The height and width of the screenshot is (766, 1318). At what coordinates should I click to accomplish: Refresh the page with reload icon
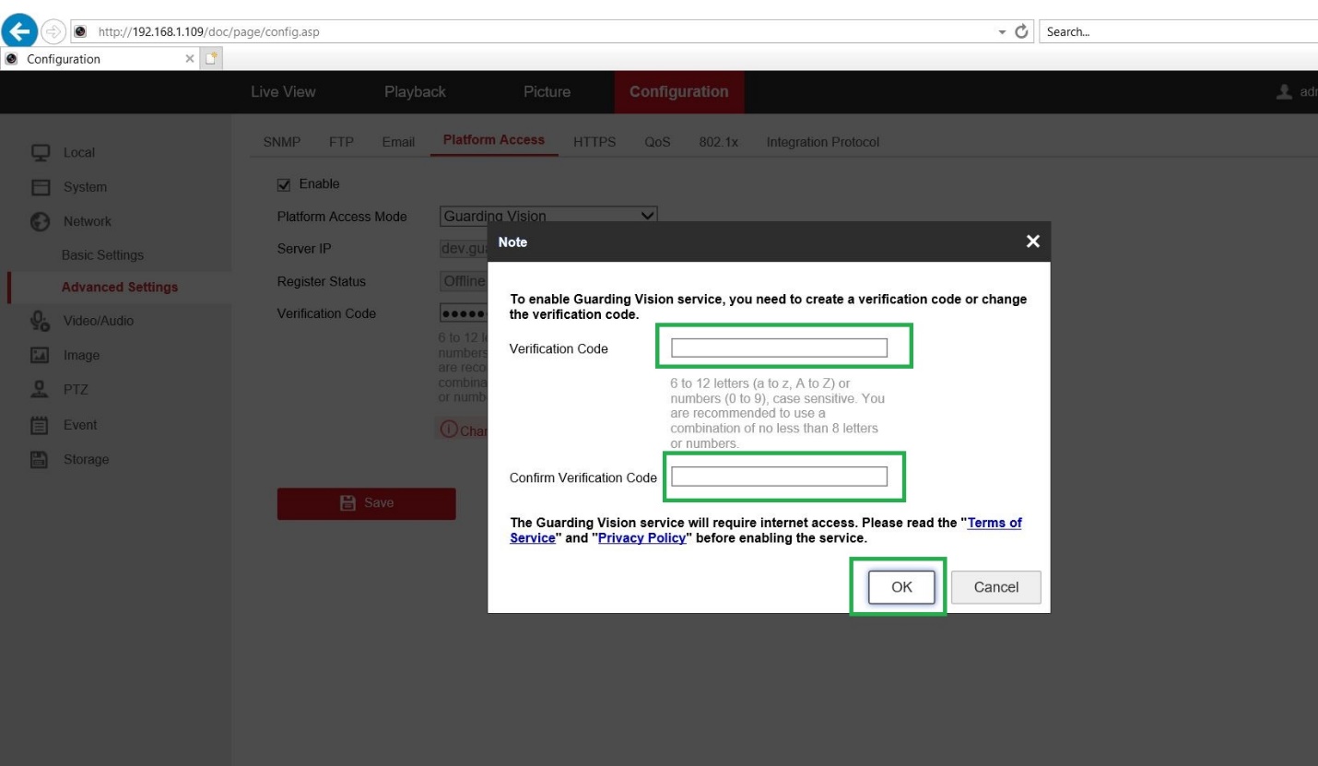[1020, 32]
